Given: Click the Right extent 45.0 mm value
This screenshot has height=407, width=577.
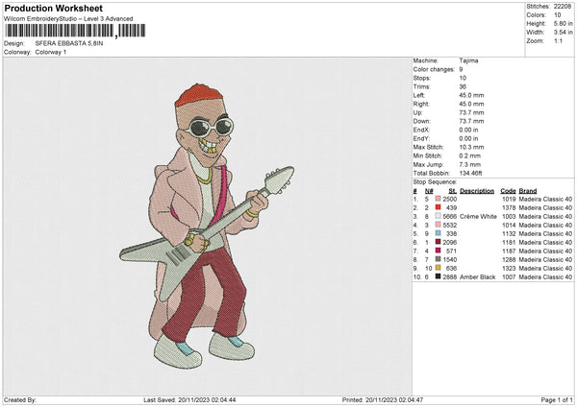Looking at the screenshot, I should tap(471, 104).
